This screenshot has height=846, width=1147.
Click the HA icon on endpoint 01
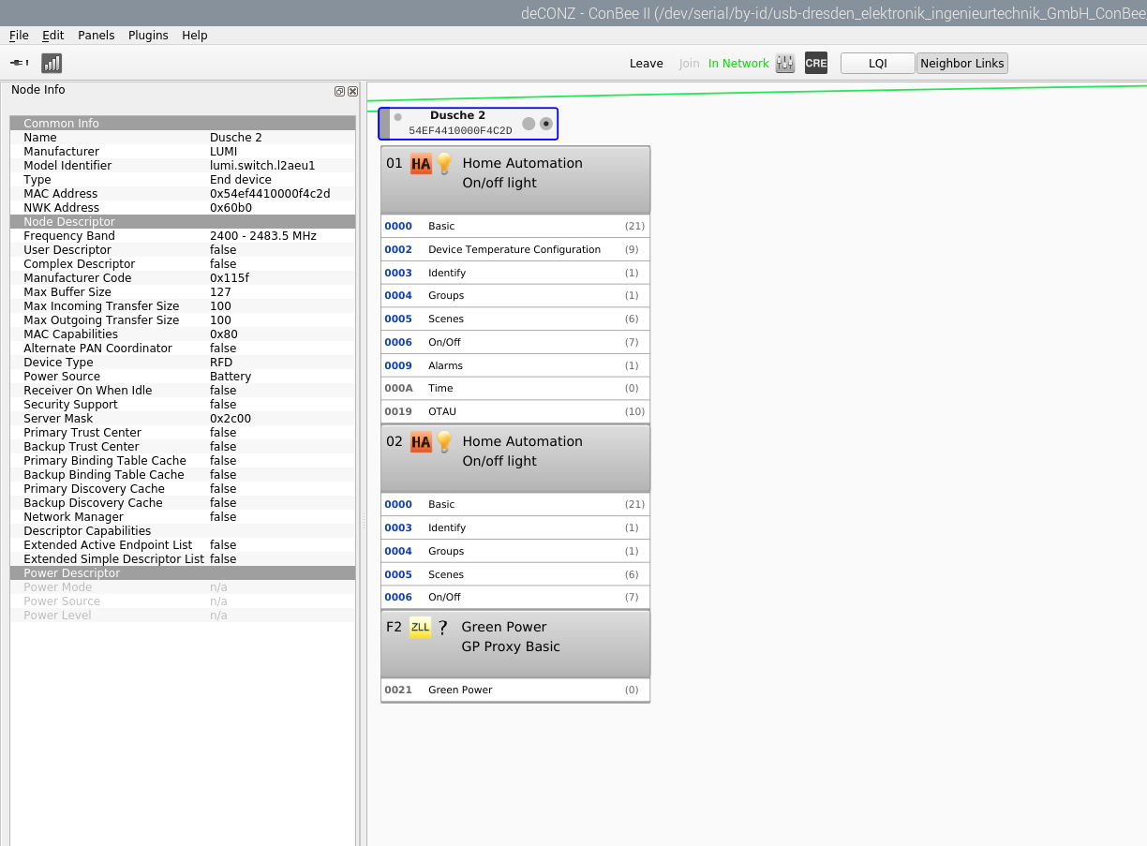point(421,164)
